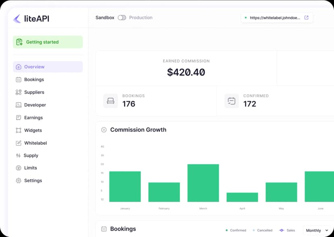Image resolution: width=334 pixels, height=237 pixels.
Task: Click the liteAPI logo icon
Action: click(17, 19)
